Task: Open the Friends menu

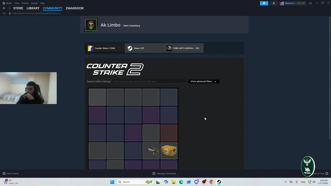Action: pyautogui.click(x=25, y=3)
